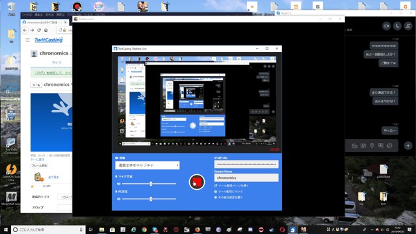This screenshot has height=234, width=416.
Task: Edit the Stream Name field chronomics
Action: pos(246,177)
